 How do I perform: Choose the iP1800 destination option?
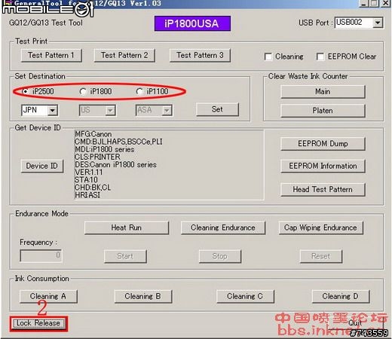coord(83,91)
